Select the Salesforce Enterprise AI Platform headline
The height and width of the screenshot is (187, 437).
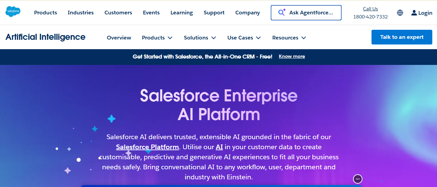click(x=219, y=105)
